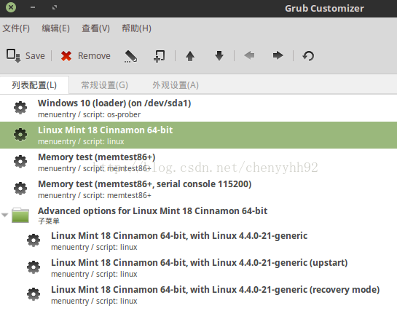
Task: Select Linux Mint 18 Cinnamon 64-bit entry
Action: point(198,135)
